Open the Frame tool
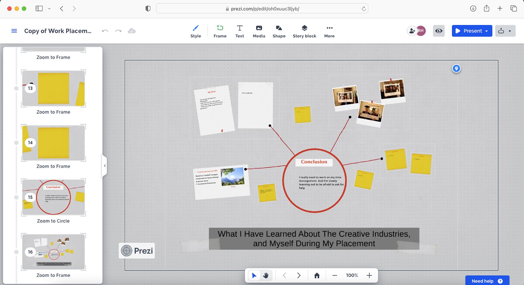Image resolution: width=524 pixels, height=285 pixels. [220, 31]
